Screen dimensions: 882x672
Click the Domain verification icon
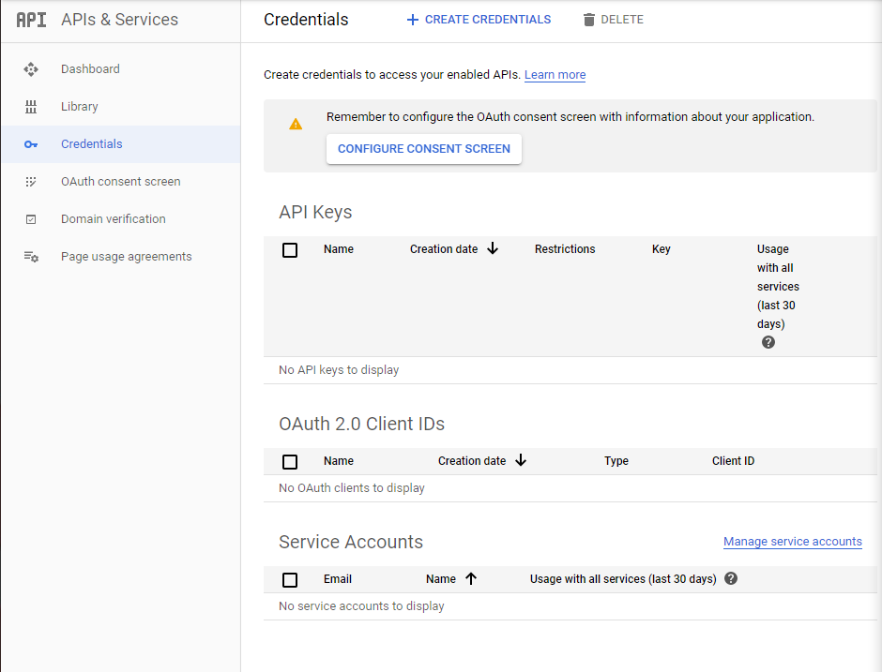point(31,219)
